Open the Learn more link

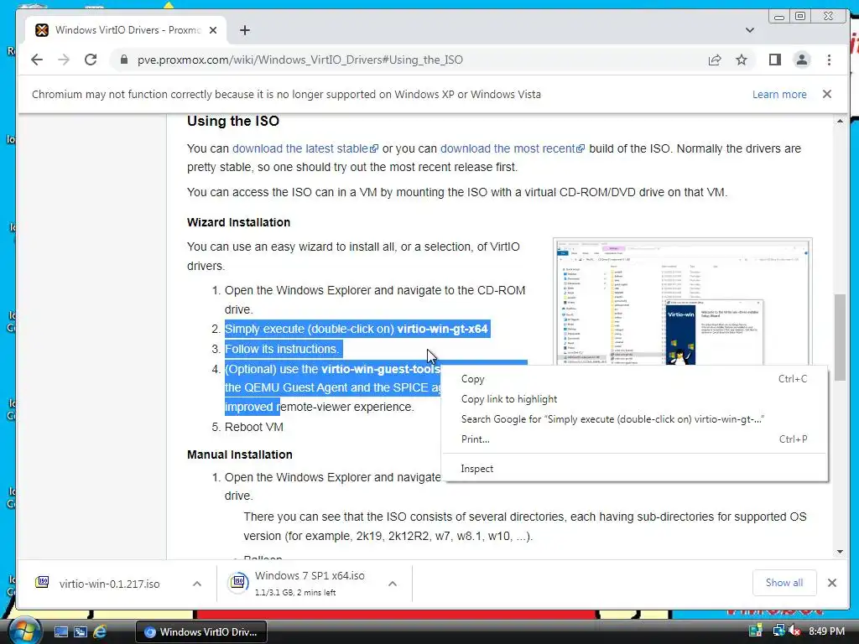point(779,94)
